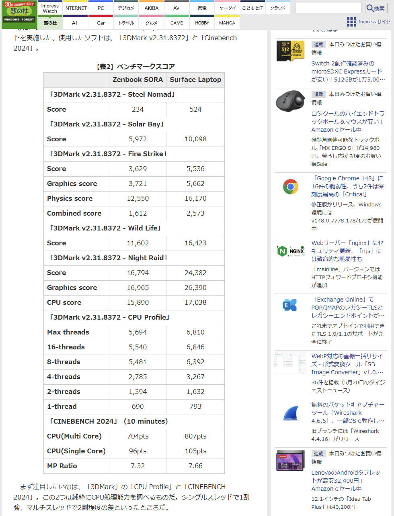Open the トラベル tab
Viewport: 394px width, 516px height.
click(126, 22)
